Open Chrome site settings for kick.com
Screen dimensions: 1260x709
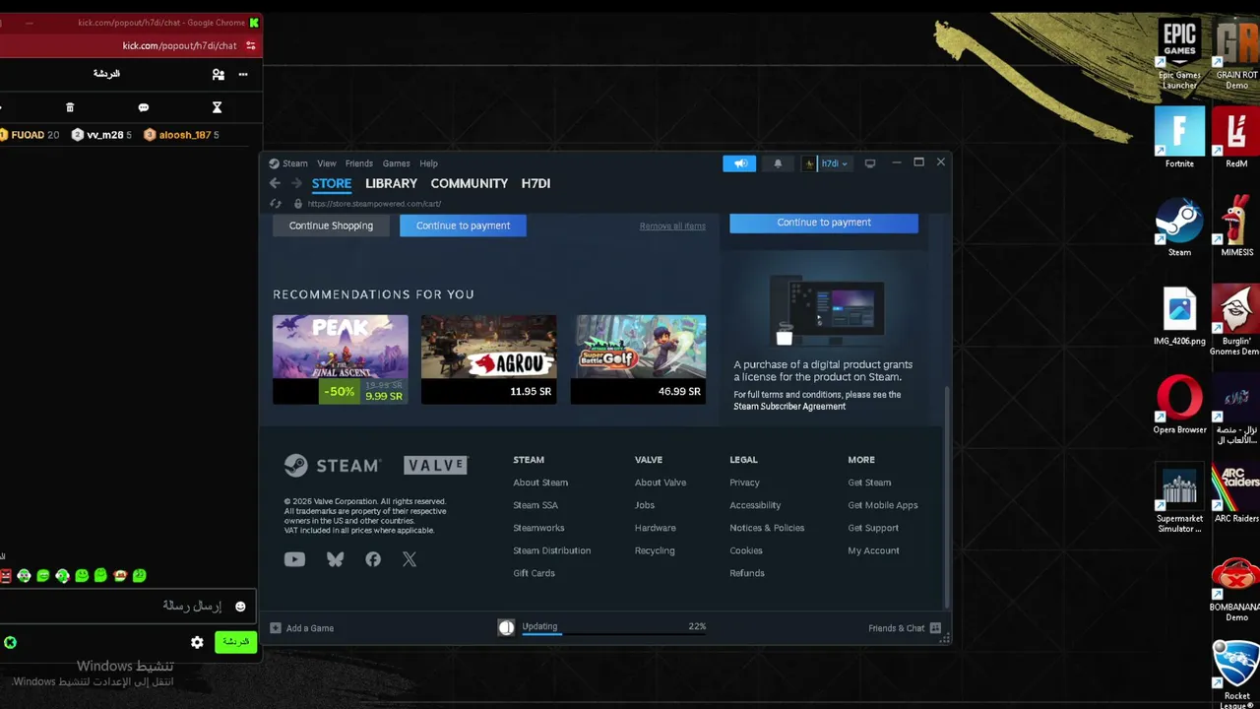click(251, 45)
